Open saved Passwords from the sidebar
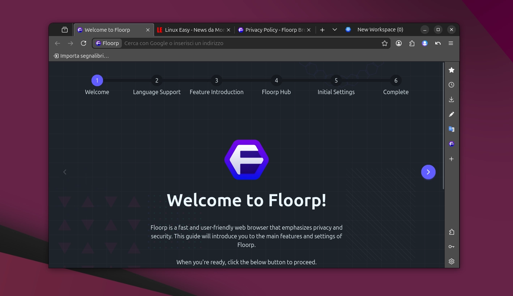513x296 pixels. pyautogui.click(x=451, y=246)
